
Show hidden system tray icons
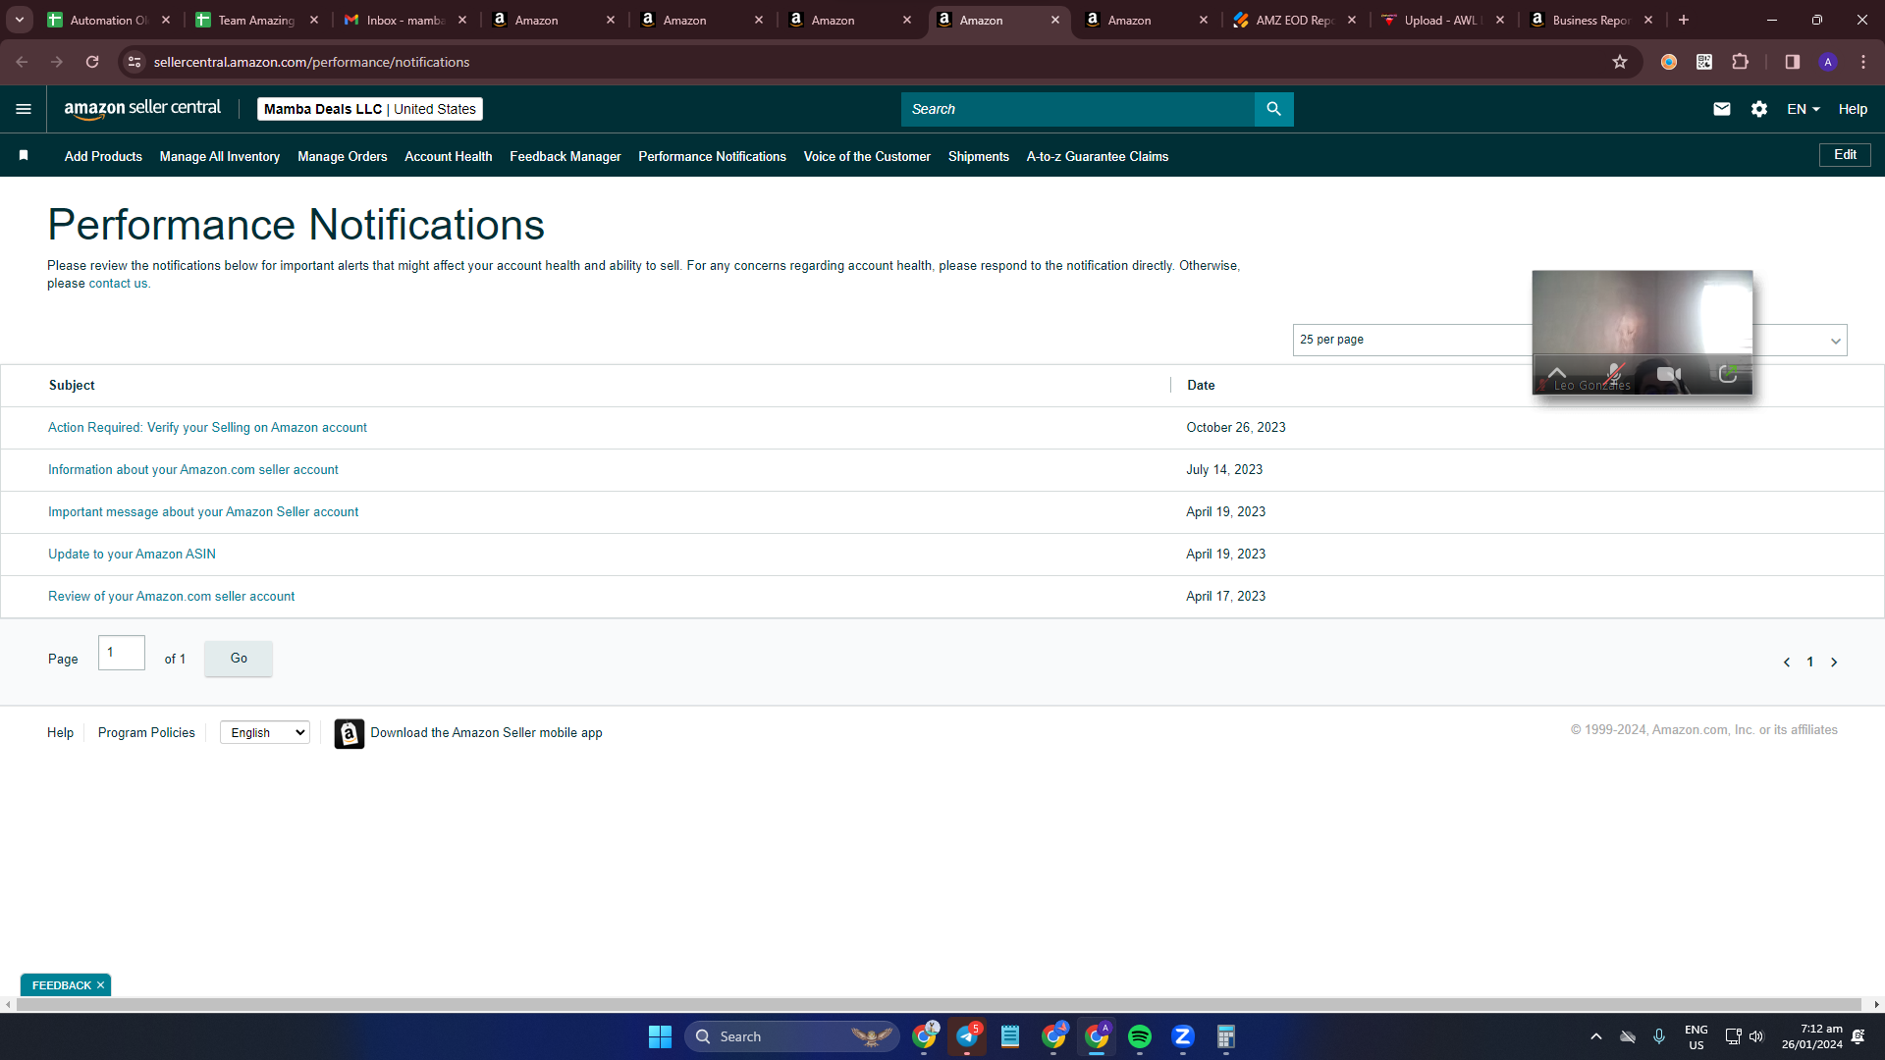tap(1596, 1036)
